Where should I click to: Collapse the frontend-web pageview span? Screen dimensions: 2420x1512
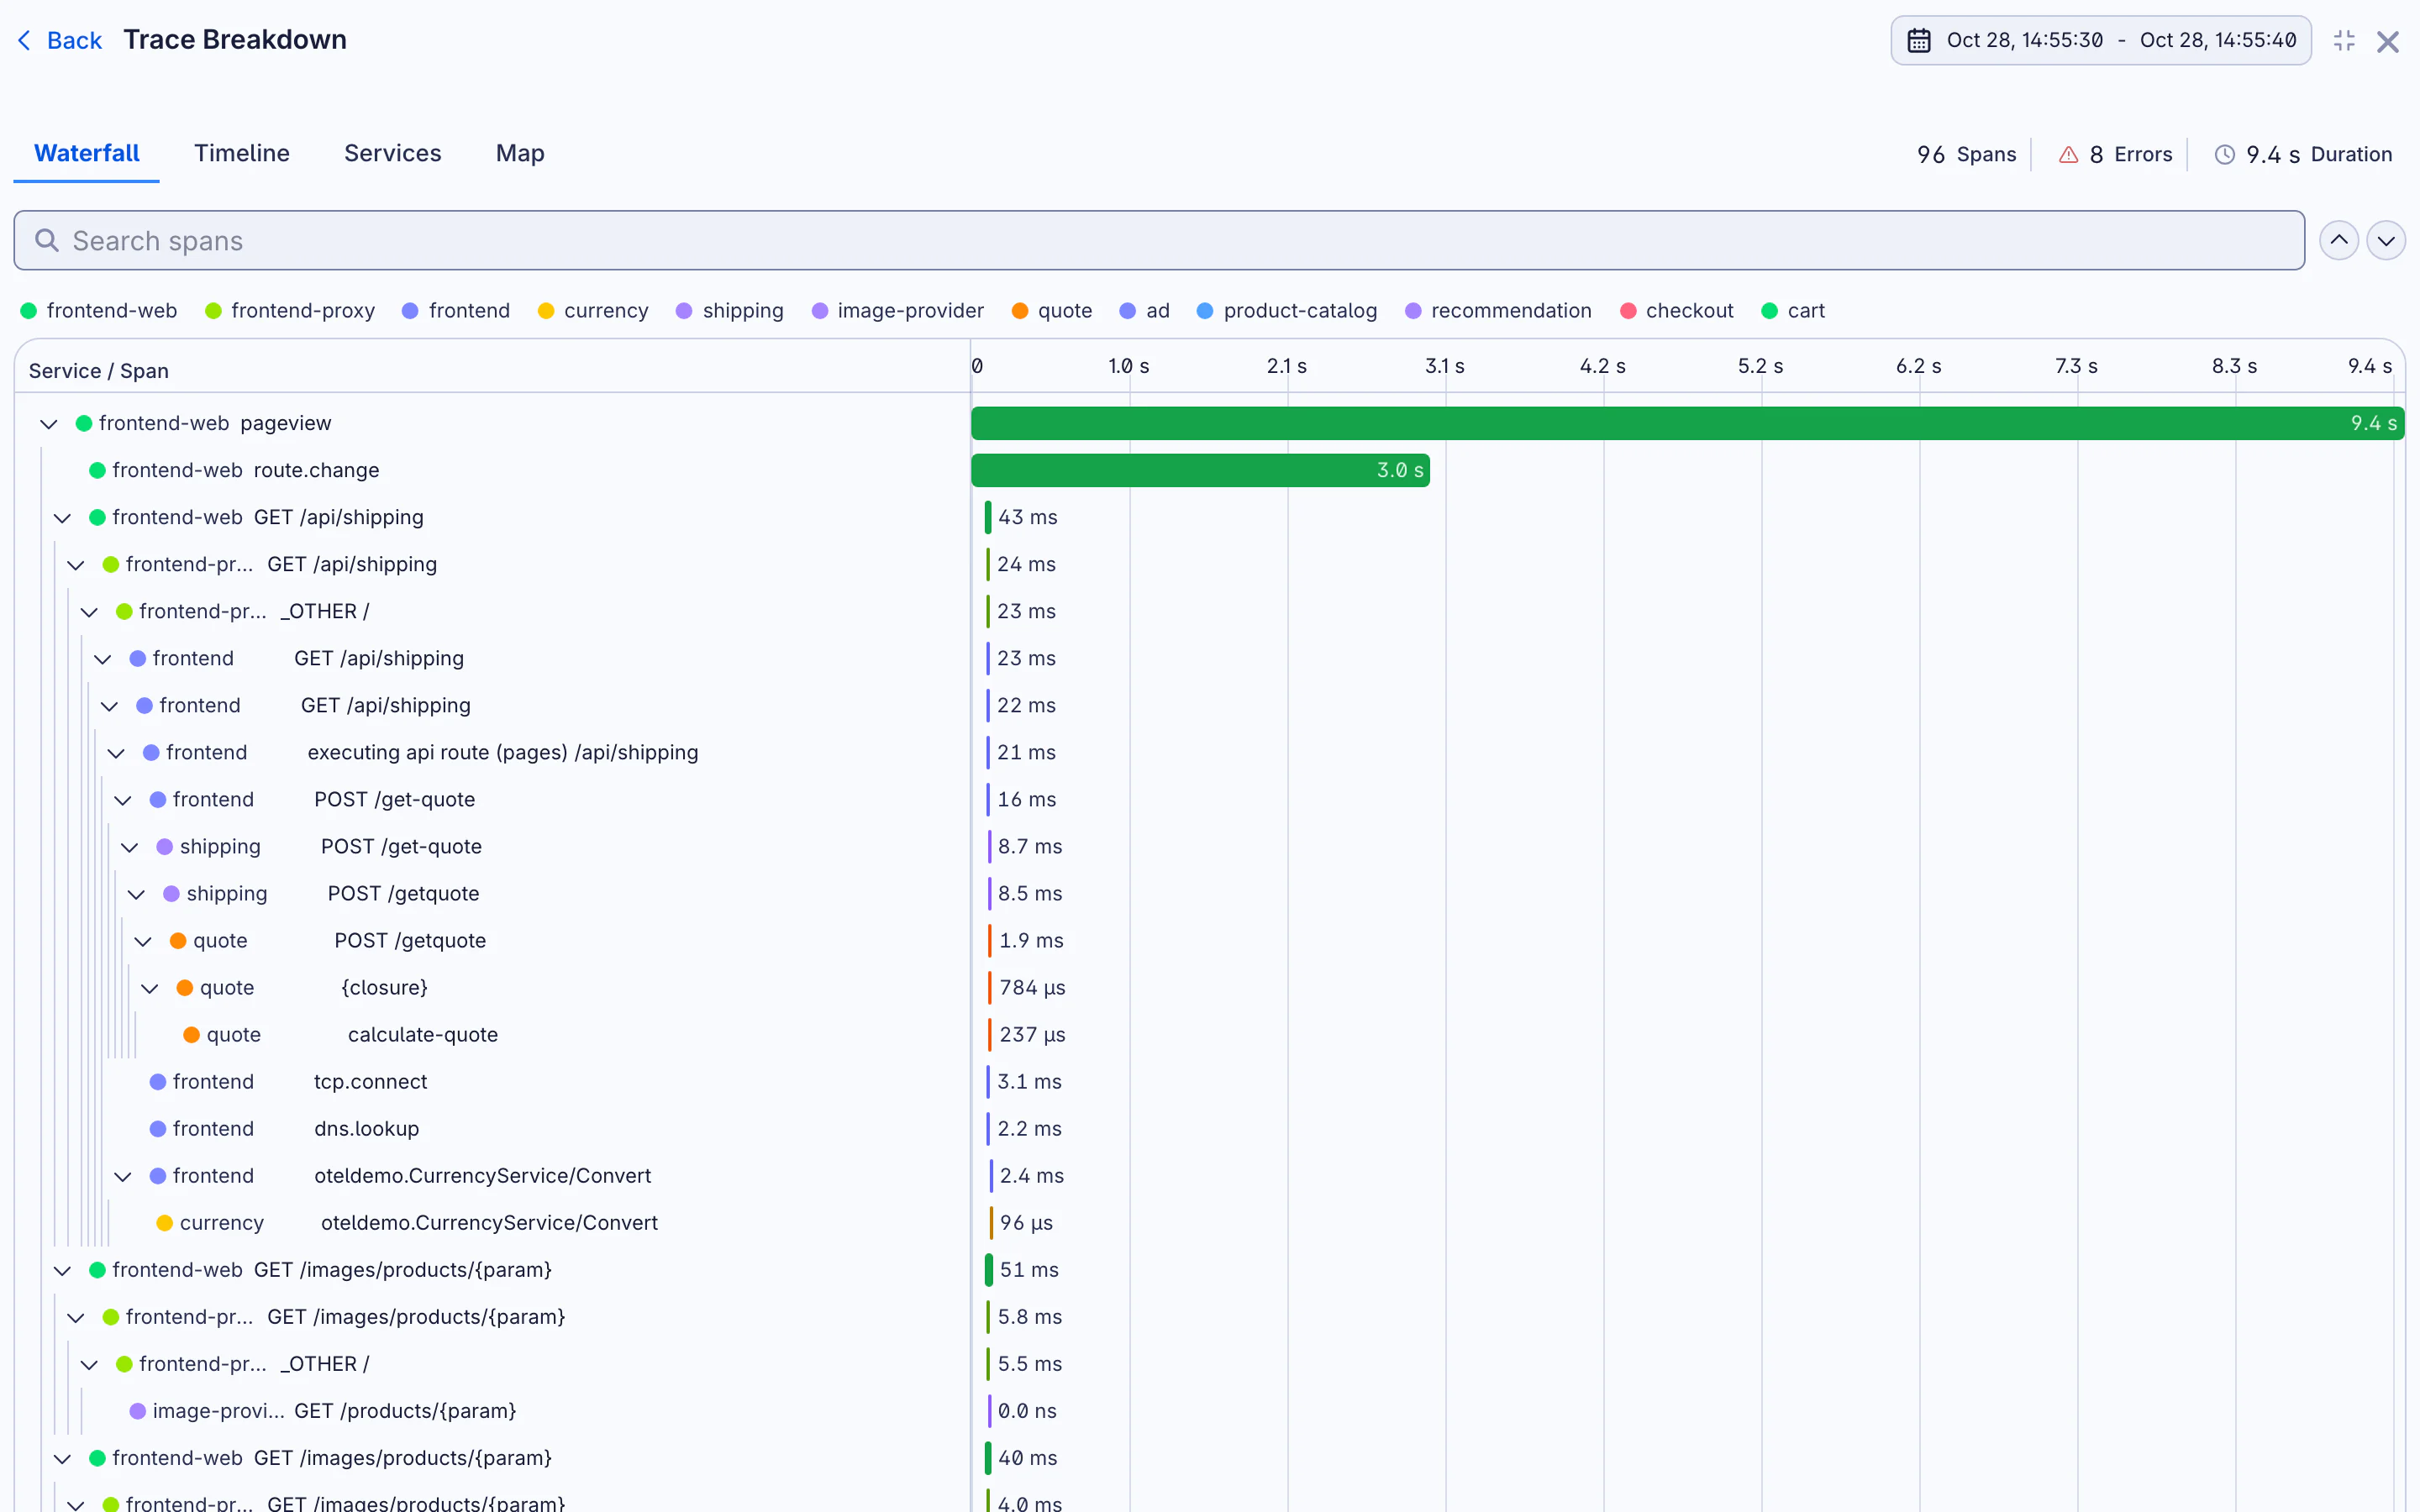pos(49,423)
